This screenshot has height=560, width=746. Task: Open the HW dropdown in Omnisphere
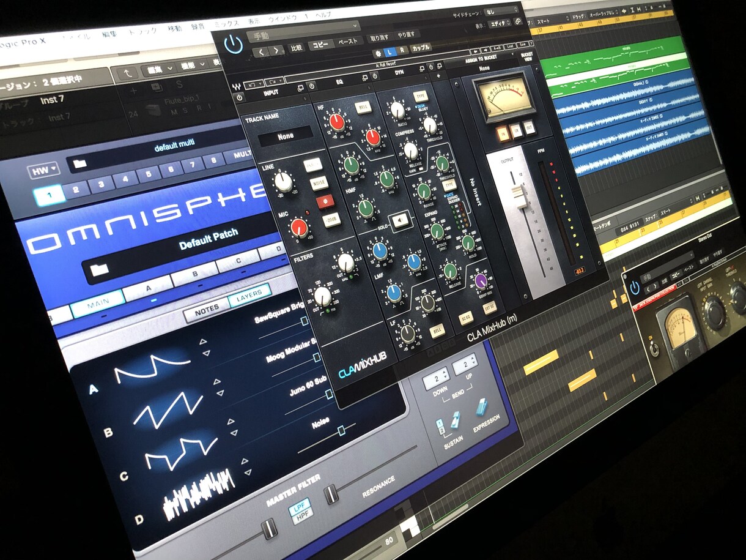coord(44,170)
